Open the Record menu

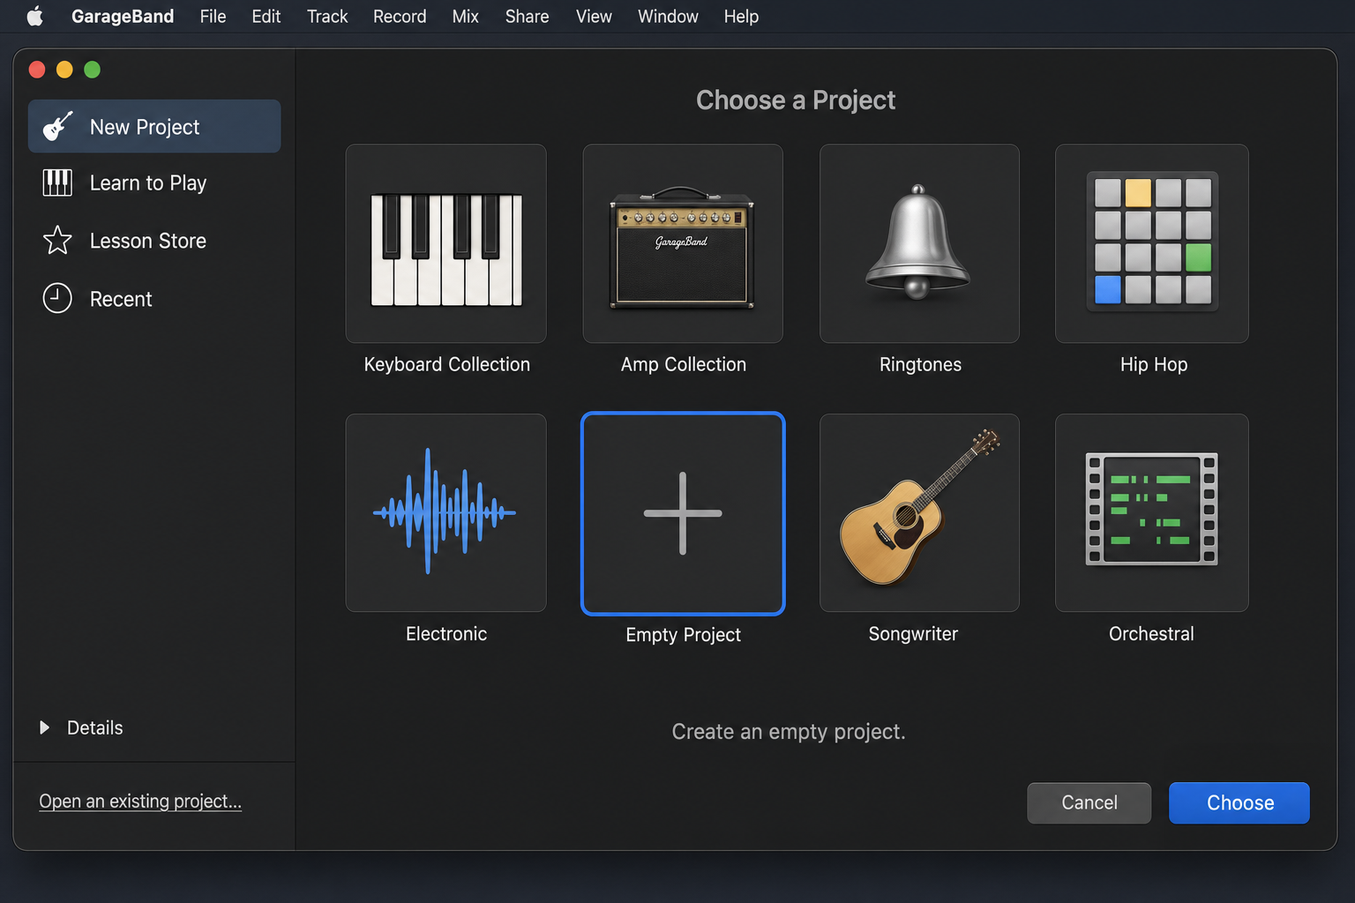(x=400, y=16)
